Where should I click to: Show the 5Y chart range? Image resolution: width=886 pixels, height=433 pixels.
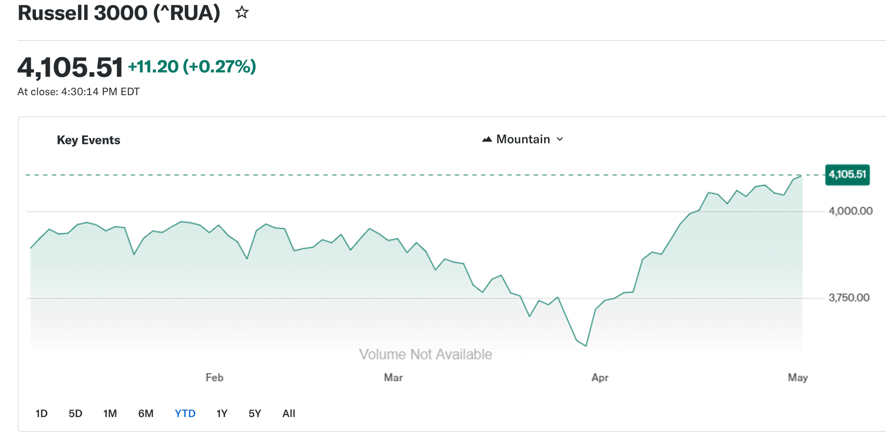point(255,414)
